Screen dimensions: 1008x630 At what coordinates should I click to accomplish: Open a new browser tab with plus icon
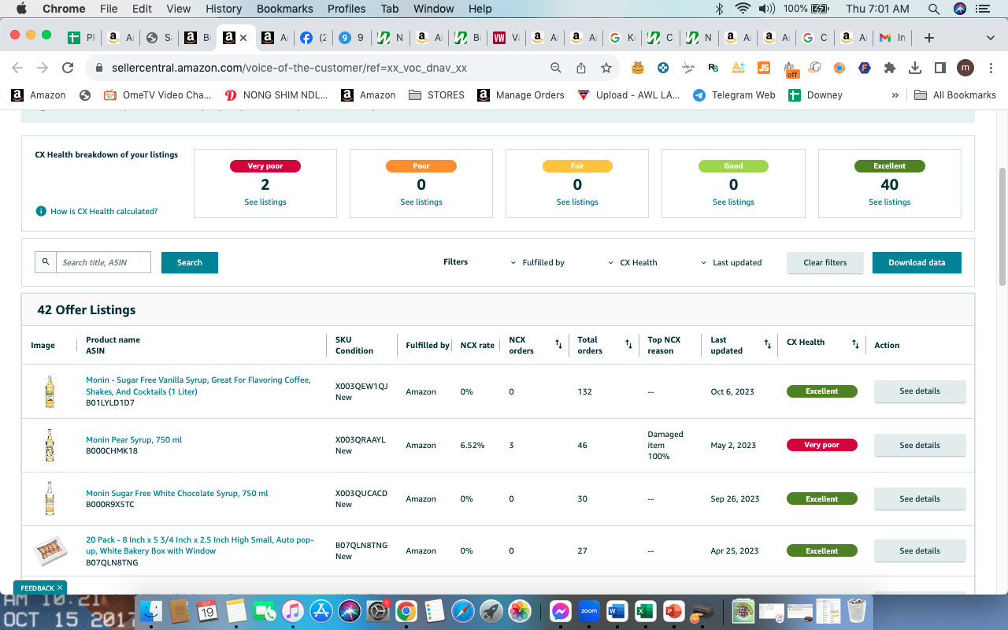tap(929, 38)
